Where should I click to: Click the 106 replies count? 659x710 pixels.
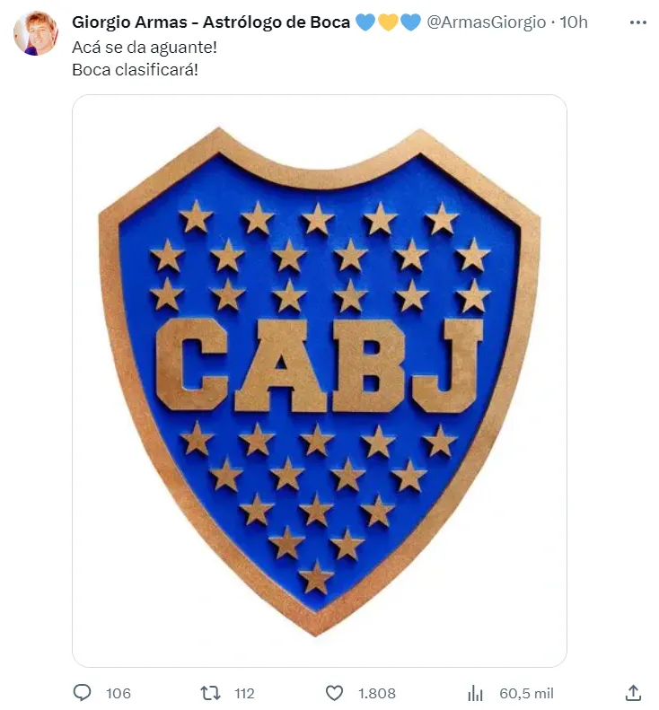tap(119, 693)
